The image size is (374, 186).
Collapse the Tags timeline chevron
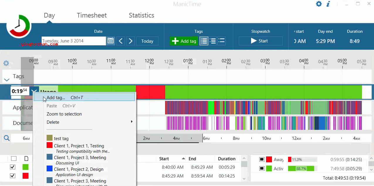[6, 80]
